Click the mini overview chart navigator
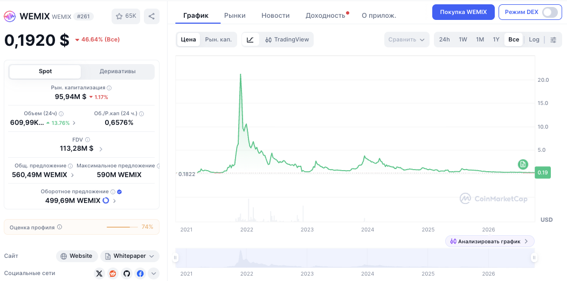This screenshot has height=281, width=567. [x=355, y=258]
